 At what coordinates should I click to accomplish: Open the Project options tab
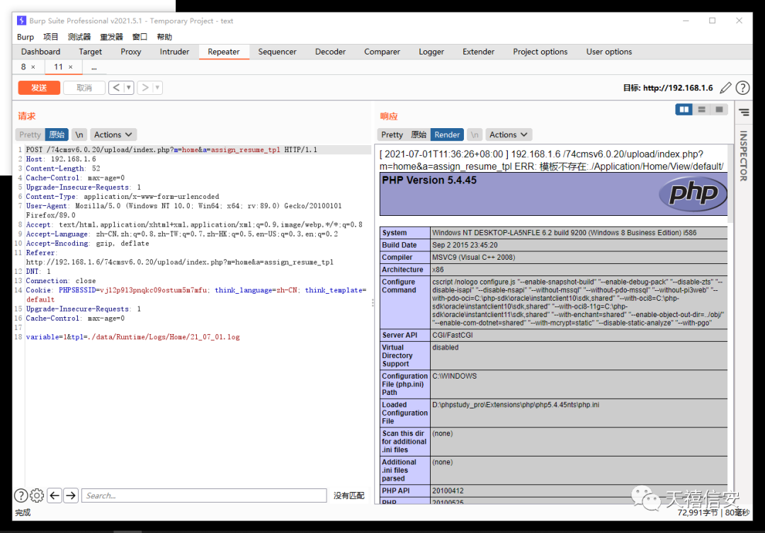(540, 52)
